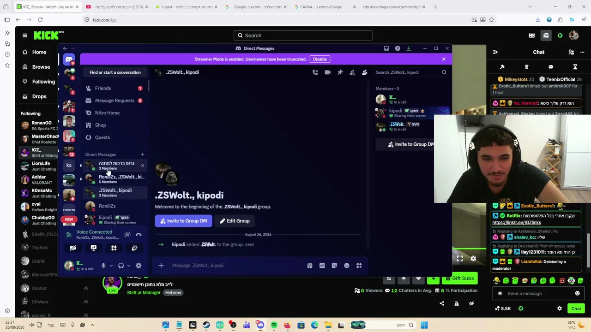Open Kick Drops page
591x332 pixels.
pyautogui.click(x=35, y=96)
